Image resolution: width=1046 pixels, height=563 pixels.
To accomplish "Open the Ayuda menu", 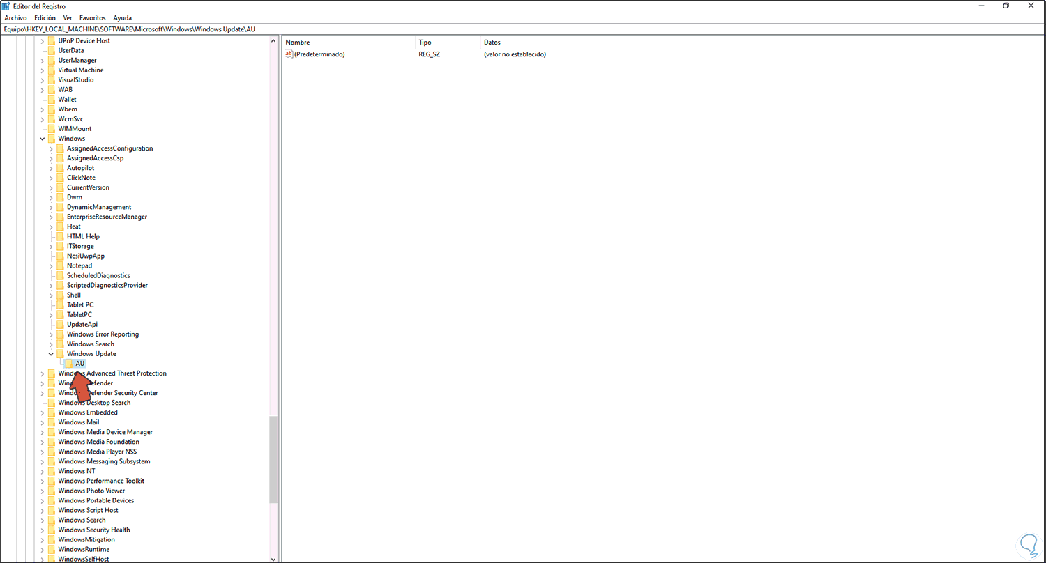I will click(121, 17).
